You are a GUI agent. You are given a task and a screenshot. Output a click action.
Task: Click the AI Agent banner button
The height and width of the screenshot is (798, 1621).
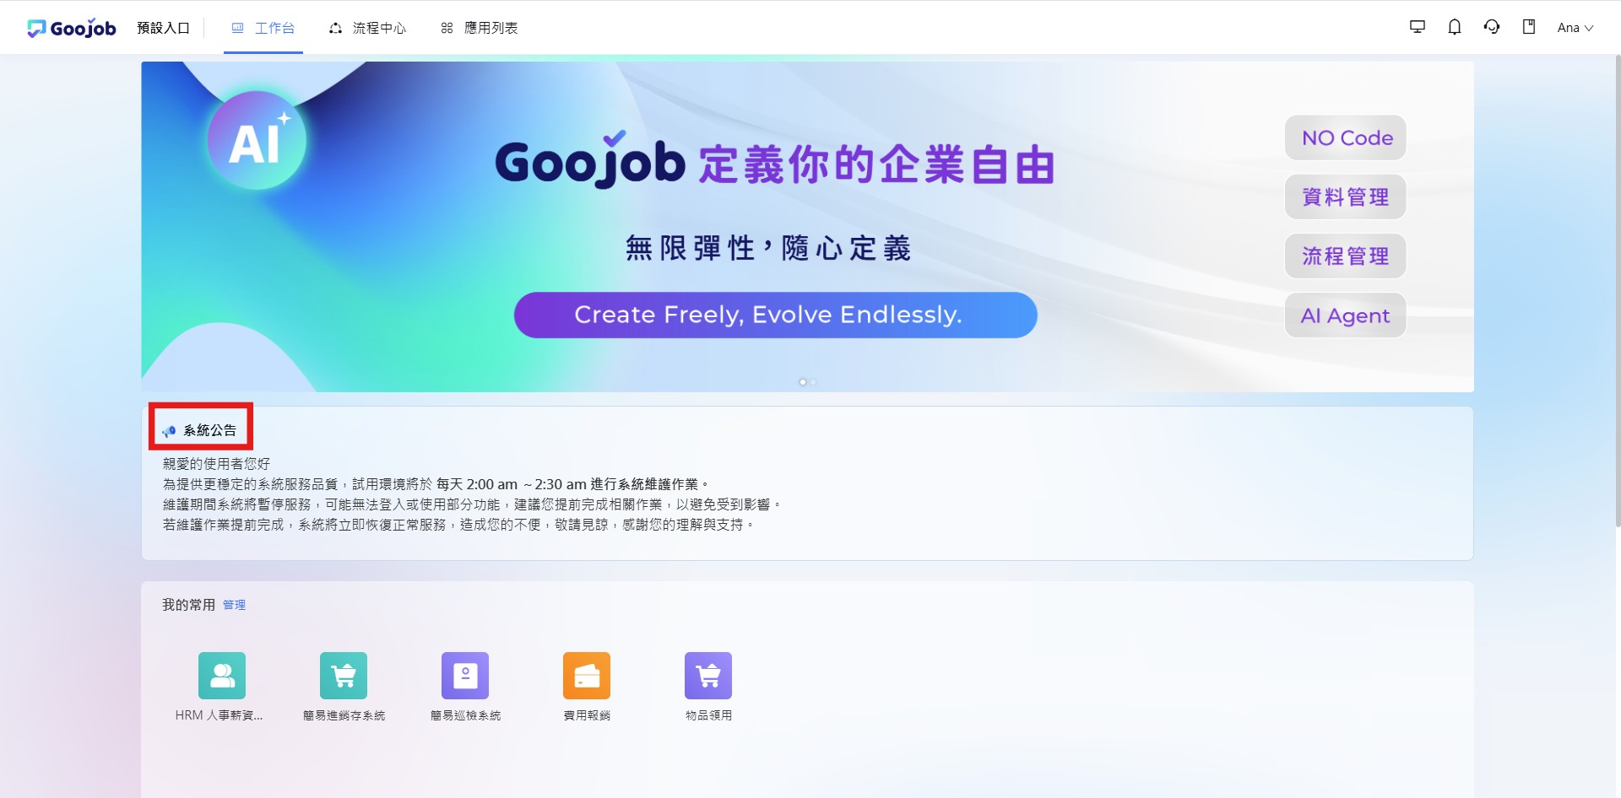1346,315
